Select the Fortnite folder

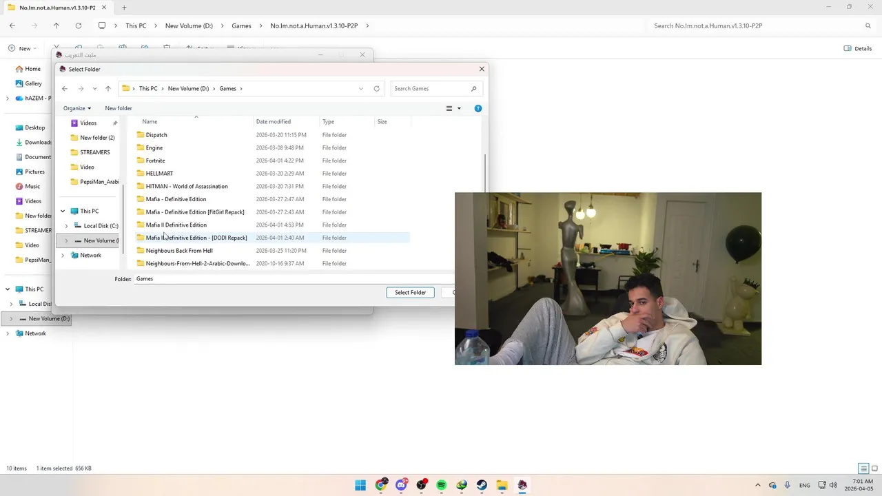(155, 161)
